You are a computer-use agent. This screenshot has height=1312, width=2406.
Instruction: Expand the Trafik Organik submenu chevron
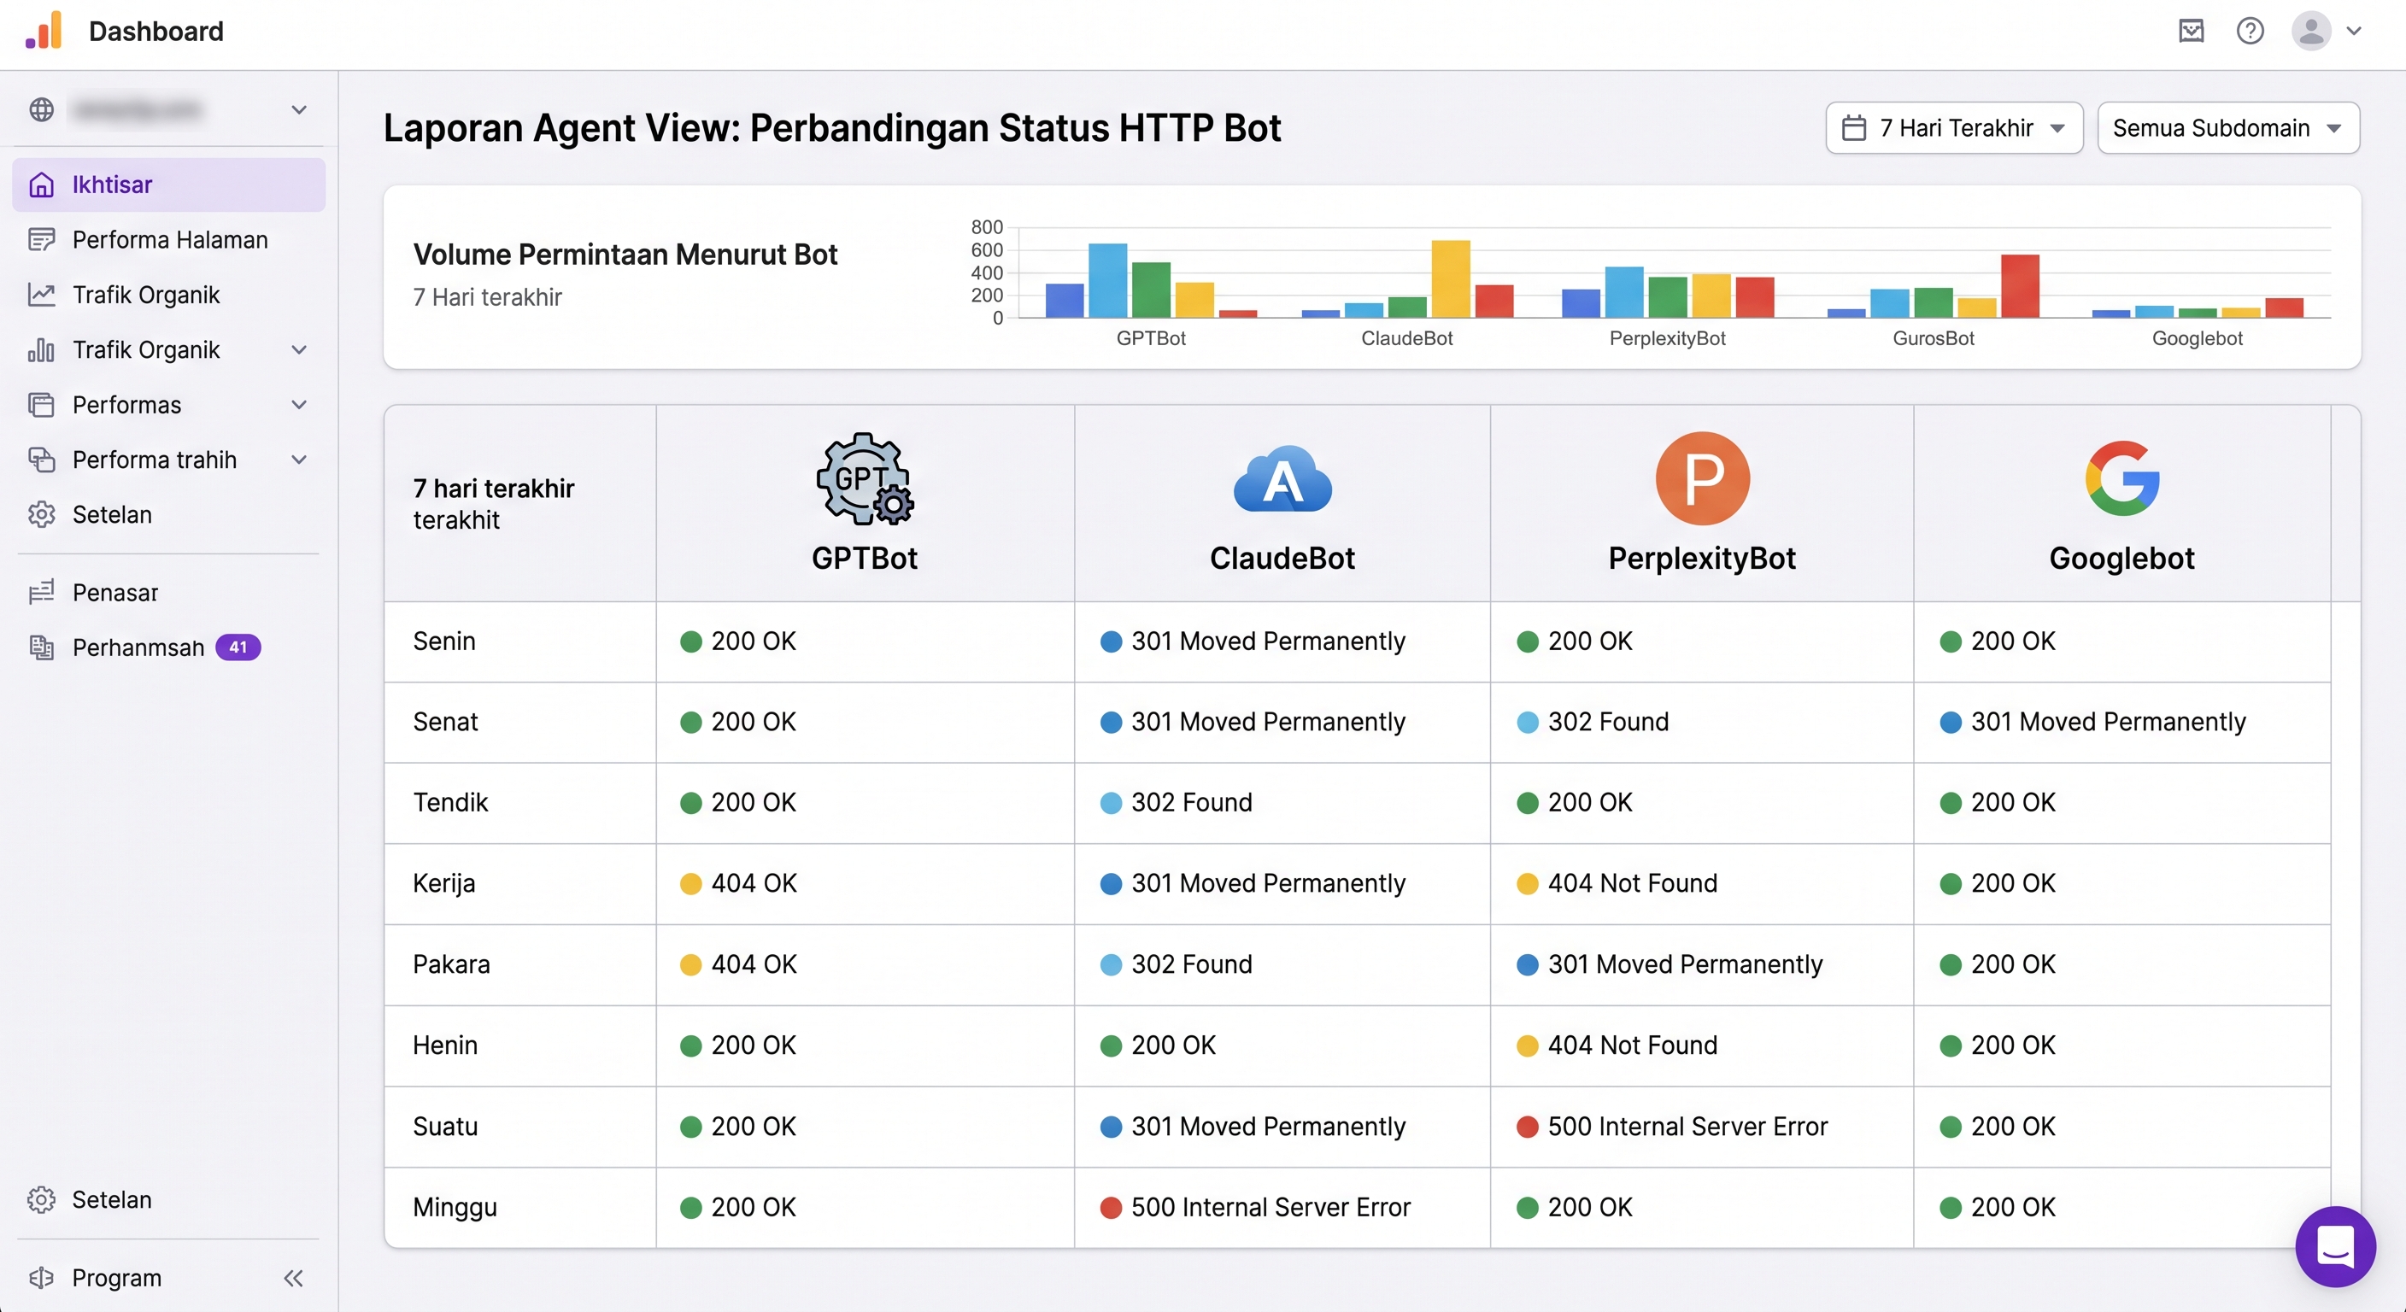point(299,350)
